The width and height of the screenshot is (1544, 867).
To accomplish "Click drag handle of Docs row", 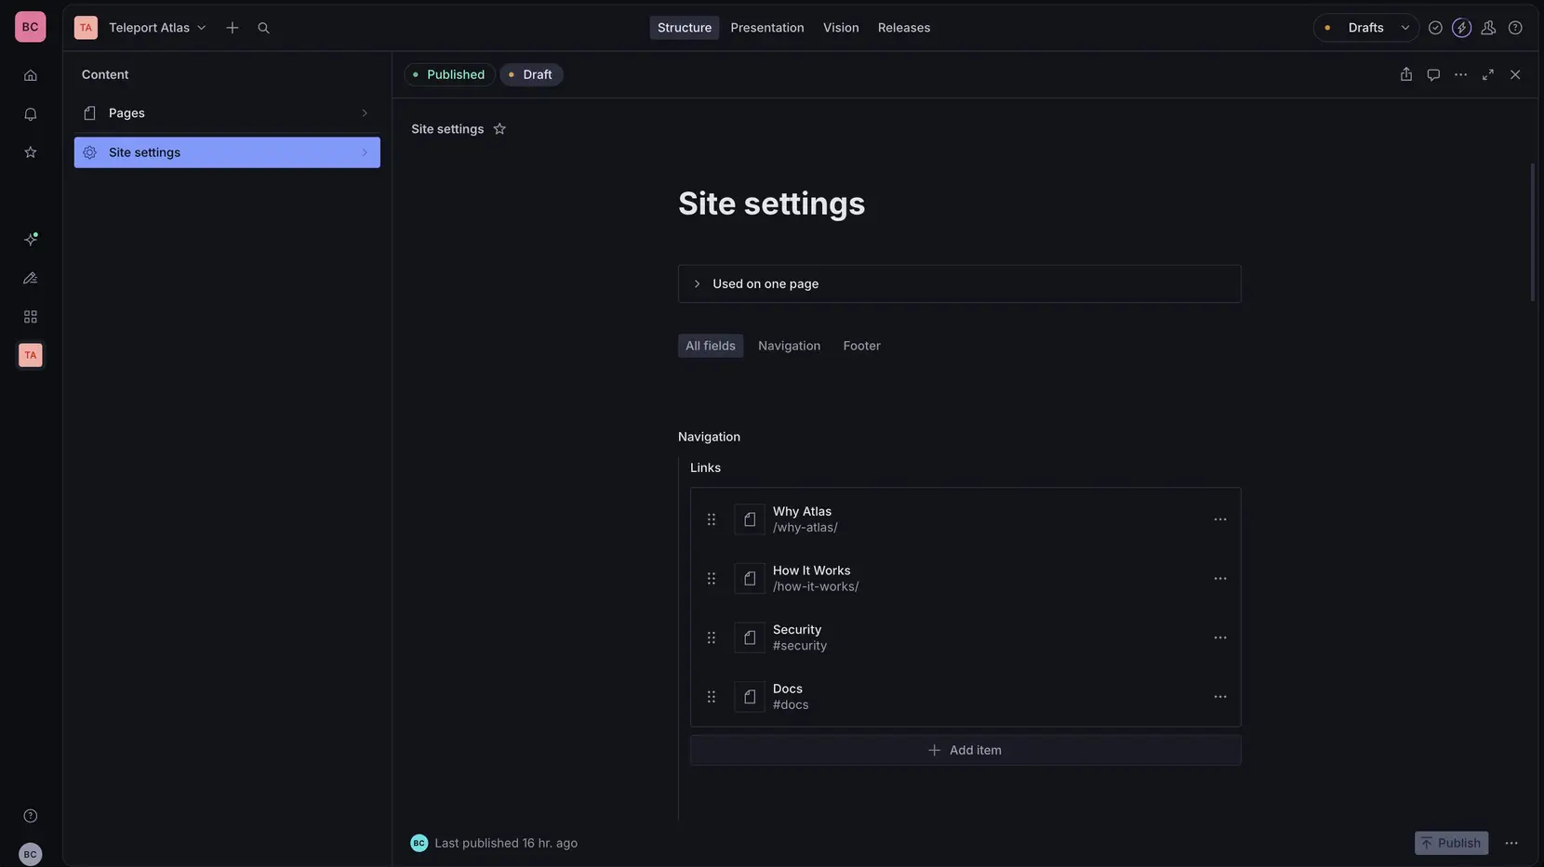I will (712, 697).
